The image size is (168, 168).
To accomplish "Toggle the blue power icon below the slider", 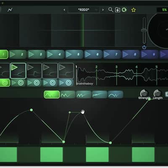I will (144, 47).
